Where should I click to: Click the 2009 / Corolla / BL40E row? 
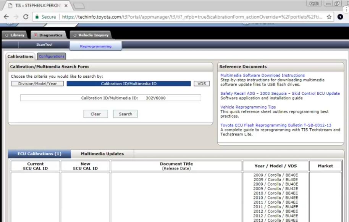pos(276,180)
